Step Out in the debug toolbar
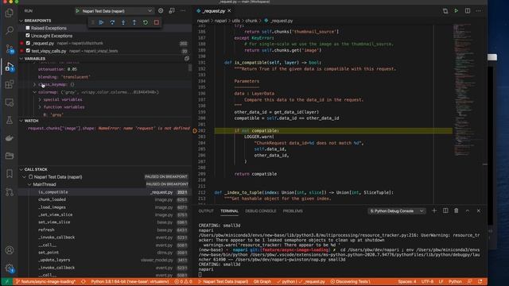 click(x=134, y=22)
